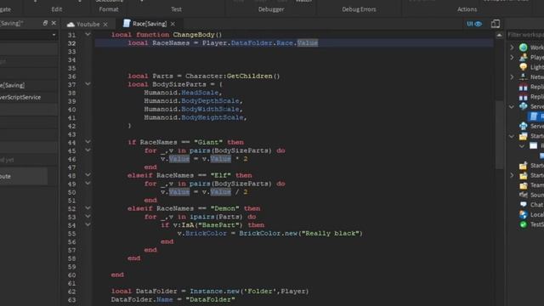Image resolution: width=544 pixels, height=306 pixels.
Task: Click the cloud icon on Youtube tab
Action: (71, 25)
